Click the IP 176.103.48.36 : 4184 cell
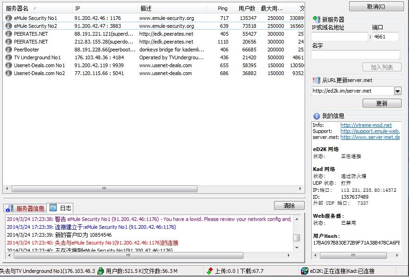Screen dimensions: 409x277 coord(99,57)
